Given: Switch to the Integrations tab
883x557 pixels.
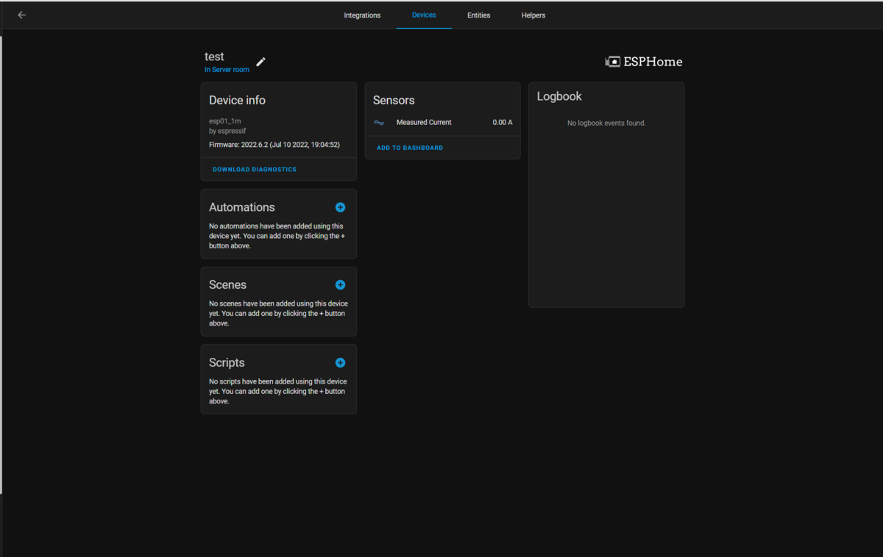Looking at the screenshot, I should tap(362, 15).
